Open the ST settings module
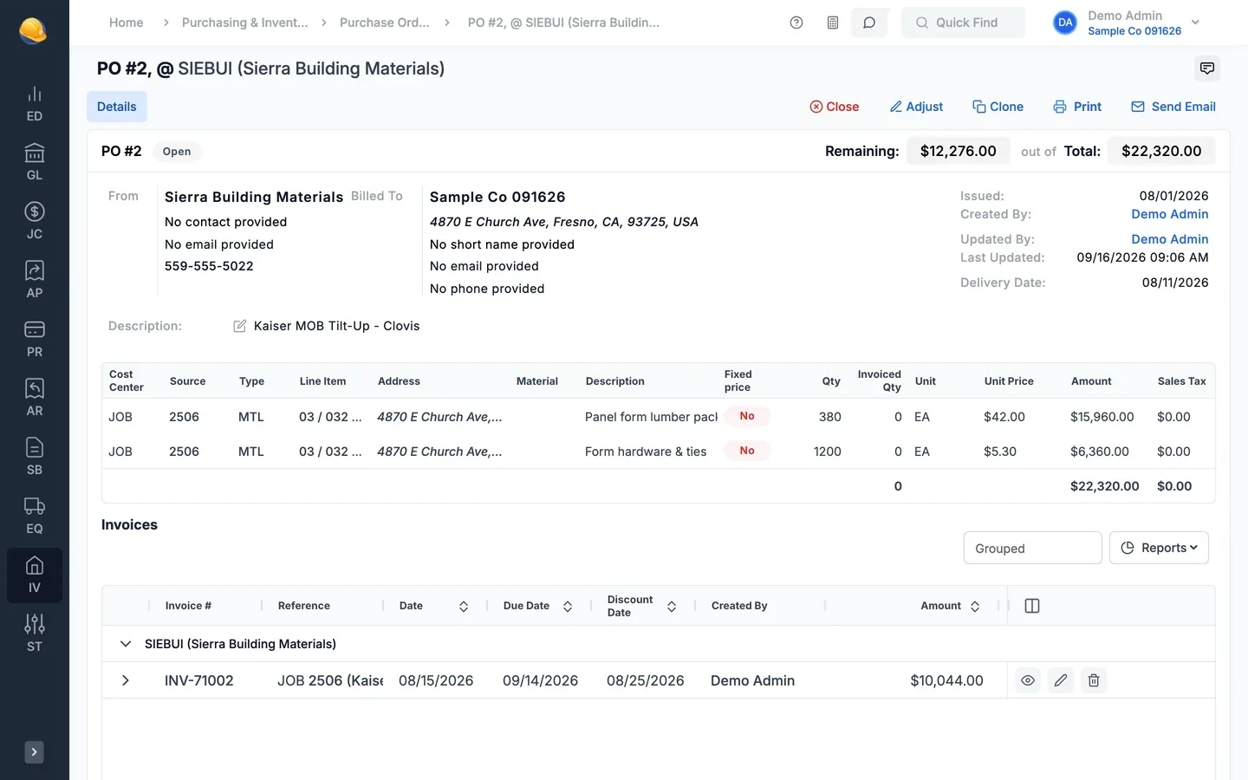The image size is (1248, 780). [35, 634]
